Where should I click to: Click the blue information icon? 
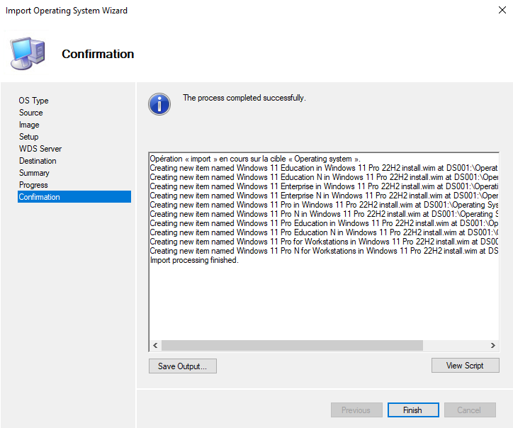click(x=159, y=104)
